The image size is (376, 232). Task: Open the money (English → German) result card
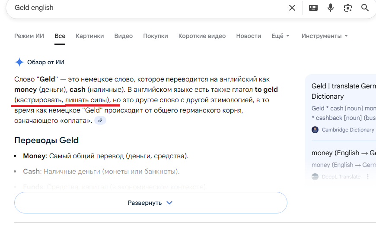tap(344, 153)
